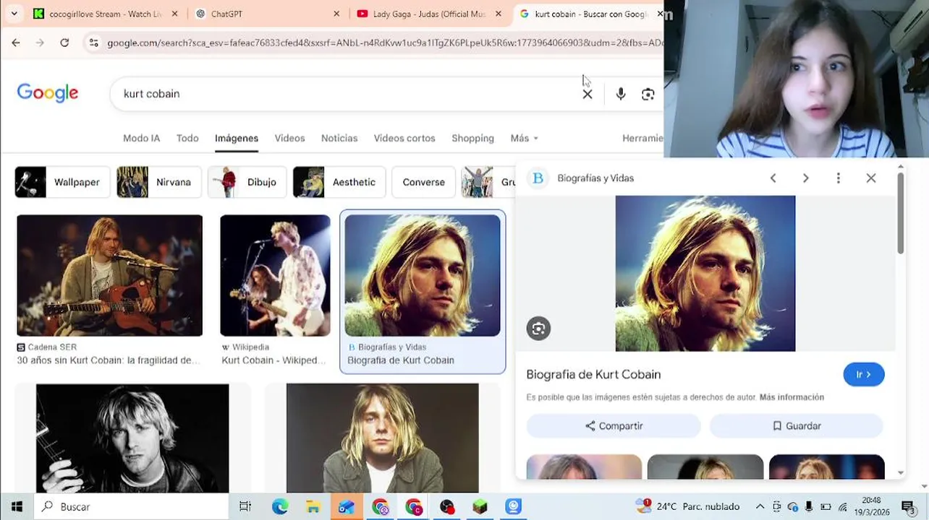The width and height of the screenshot is (929, 520).
Task: Filter images by Aesthetic chip
Action: coord(339,182)
